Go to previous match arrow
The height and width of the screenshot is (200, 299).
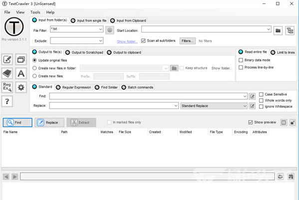[x=6, y=177]
